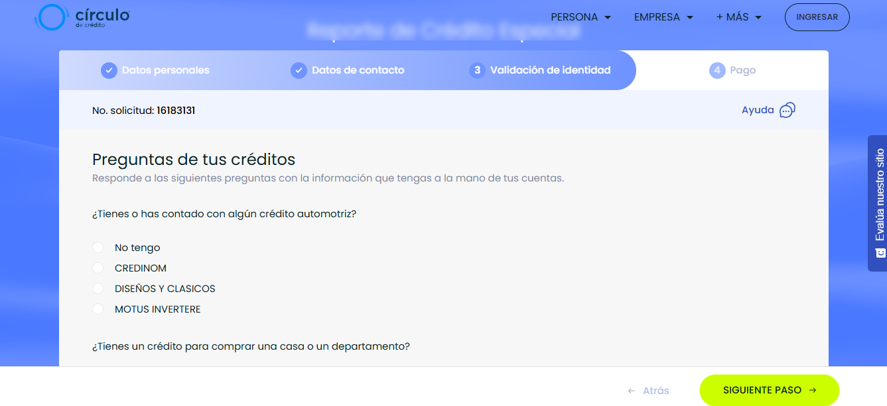Expand the EMPRESA dropdown
887x406 pixels.
pos(663,17)
